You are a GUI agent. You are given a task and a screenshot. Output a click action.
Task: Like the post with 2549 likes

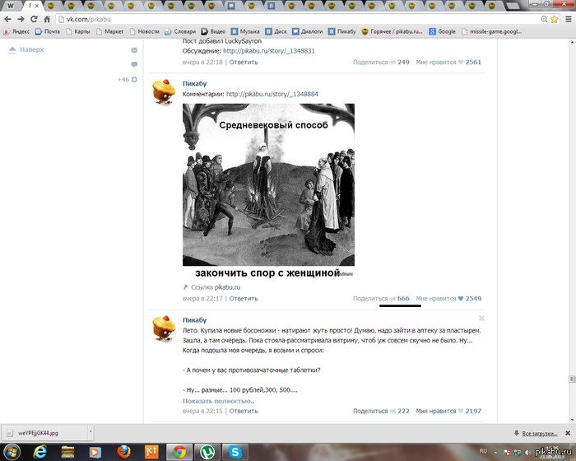tap(448, 299)
